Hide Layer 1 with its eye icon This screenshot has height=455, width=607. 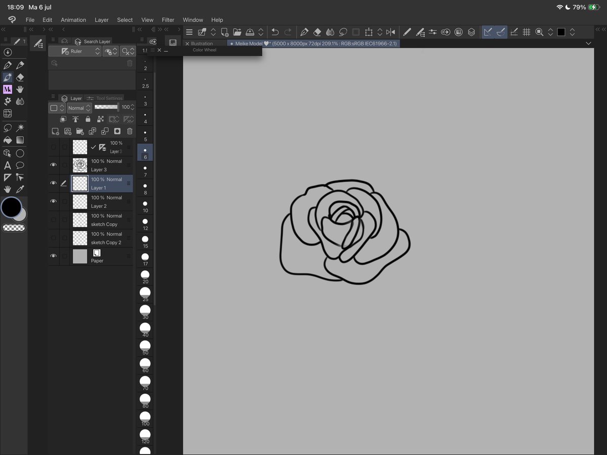[54, 183]
